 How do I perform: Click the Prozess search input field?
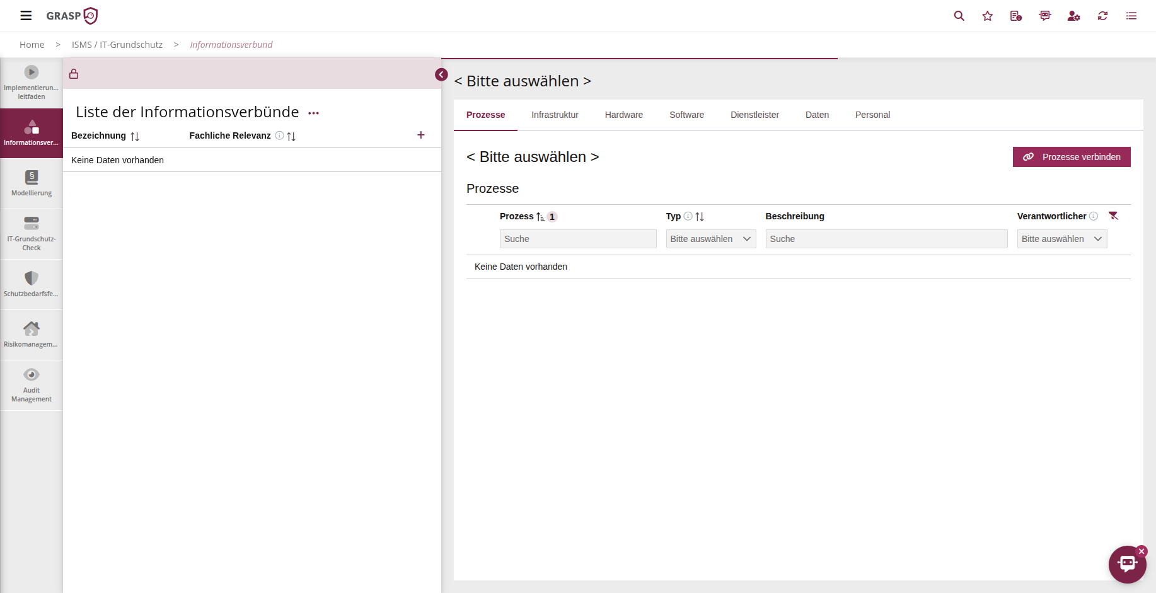click(577, 239)
